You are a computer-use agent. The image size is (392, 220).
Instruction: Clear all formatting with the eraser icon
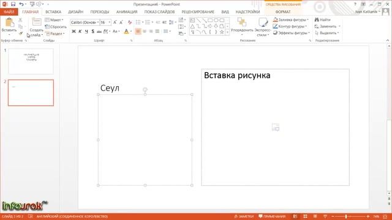pyautogui.click(x=129, y=23)
